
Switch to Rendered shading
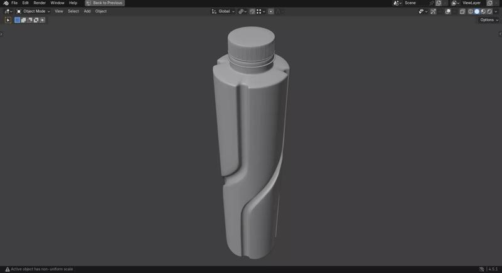click(x=489, y=11)
